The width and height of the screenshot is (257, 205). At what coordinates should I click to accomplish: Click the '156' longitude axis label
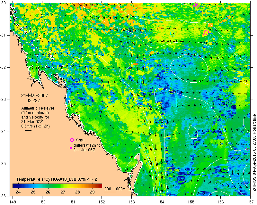(x=221, y=202)
